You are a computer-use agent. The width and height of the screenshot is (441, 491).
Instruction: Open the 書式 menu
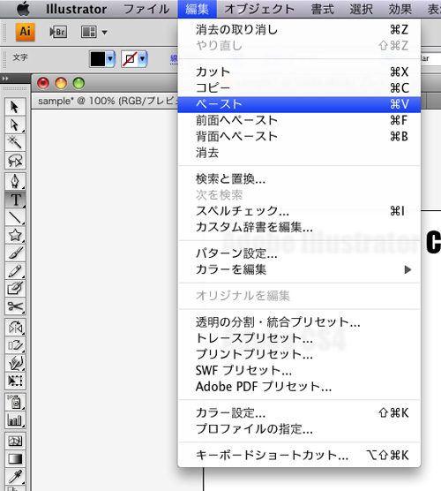click(323, 9)
